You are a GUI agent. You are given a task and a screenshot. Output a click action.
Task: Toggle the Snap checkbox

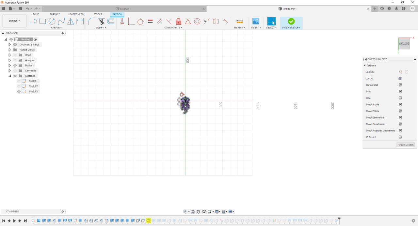coord(400,91)
